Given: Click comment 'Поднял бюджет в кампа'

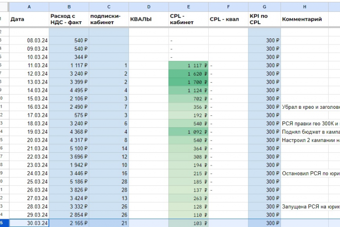Looking at the screenshot, I should [311, 131].
